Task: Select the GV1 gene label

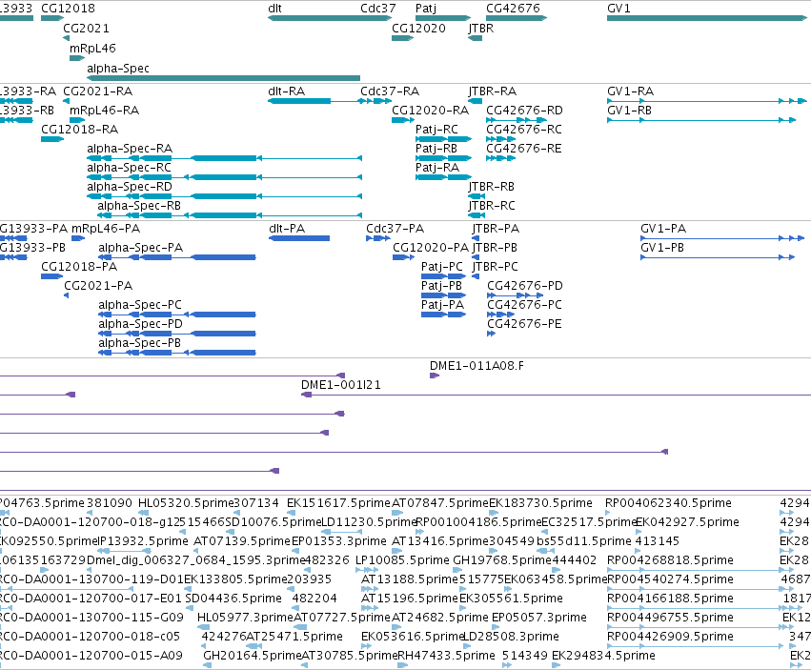Action: coord(618,9)
